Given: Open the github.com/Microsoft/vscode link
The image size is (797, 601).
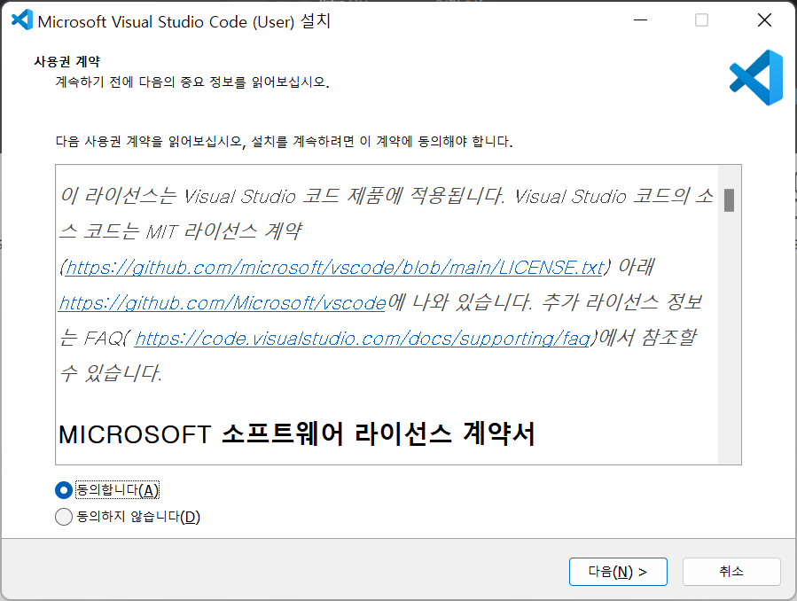Looking at the screenshot, I should [x=223, y=303].
